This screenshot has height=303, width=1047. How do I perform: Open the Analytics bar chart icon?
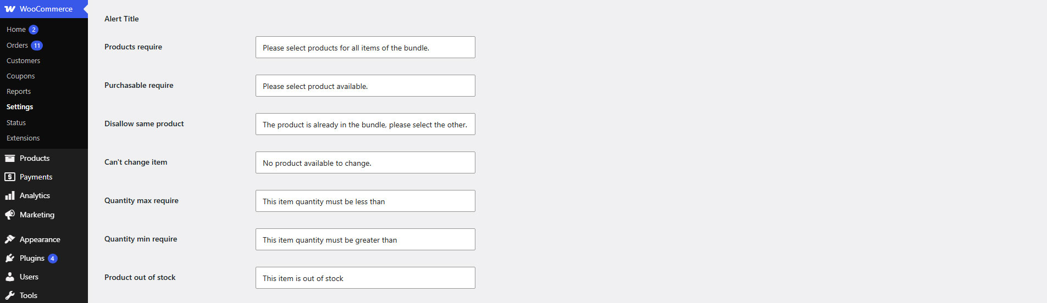click(10, 195)
